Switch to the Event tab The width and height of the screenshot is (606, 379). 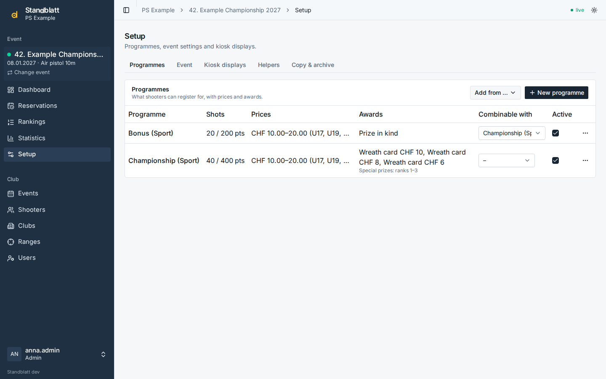(184, 65)
